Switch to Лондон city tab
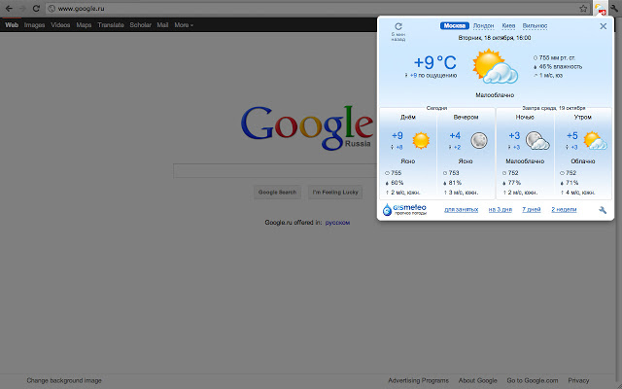This screenshot has width=622, height=389. [484, 26]
